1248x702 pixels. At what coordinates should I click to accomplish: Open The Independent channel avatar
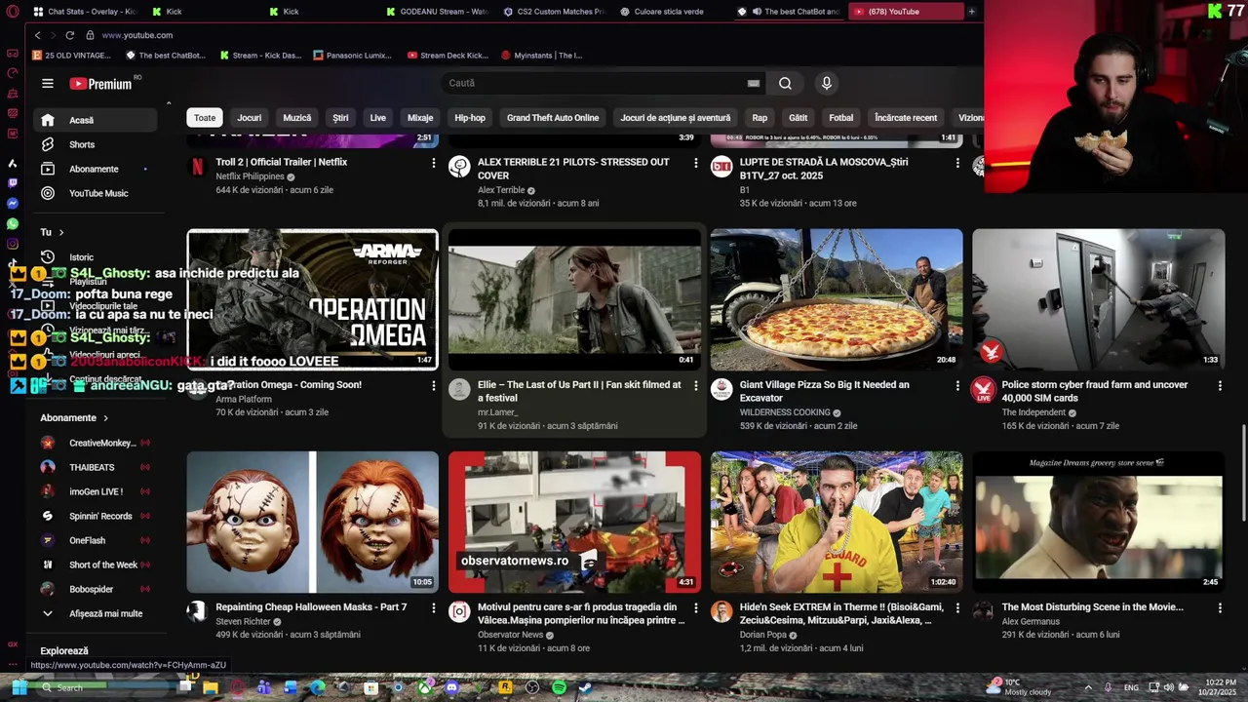coord(983,389)
